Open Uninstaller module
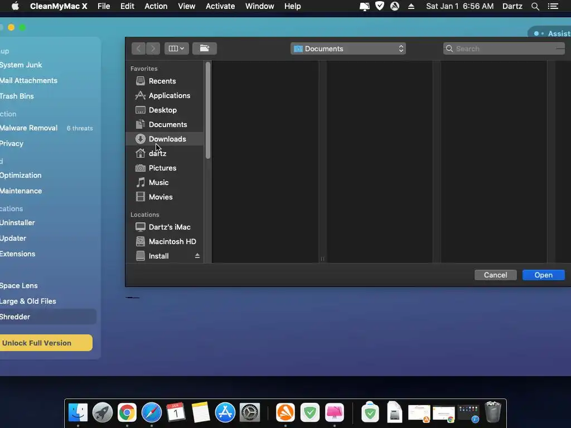 [x=17, y=222]
